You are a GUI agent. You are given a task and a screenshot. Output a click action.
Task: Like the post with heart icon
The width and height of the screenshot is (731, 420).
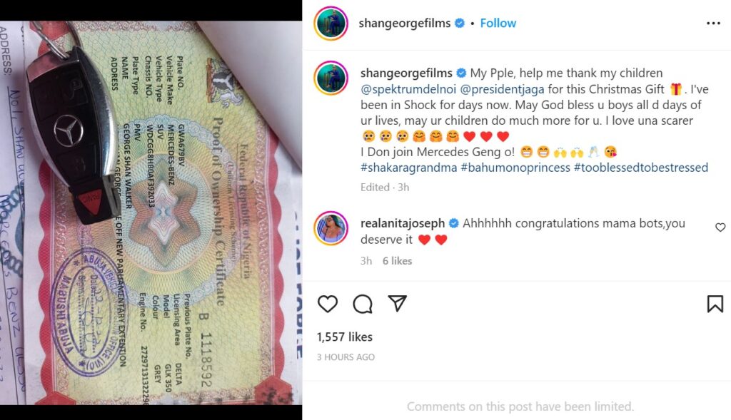click(x=328, y=304)
